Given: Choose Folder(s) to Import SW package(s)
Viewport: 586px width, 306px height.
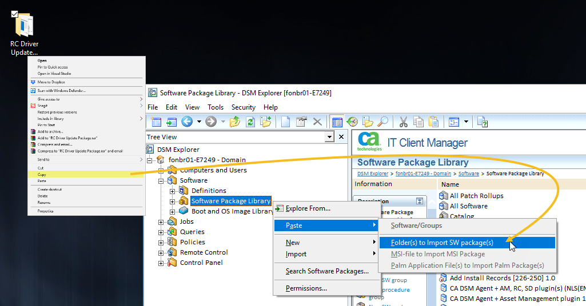Looking at the screenshot, I should tap(442, 243).
